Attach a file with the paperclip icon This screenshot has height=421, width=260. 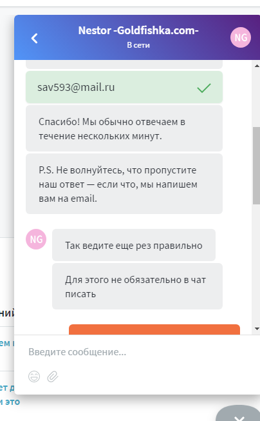[53, 377]
